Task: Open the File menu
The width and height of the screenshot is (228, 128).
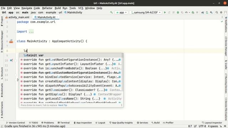Action: 3,8
